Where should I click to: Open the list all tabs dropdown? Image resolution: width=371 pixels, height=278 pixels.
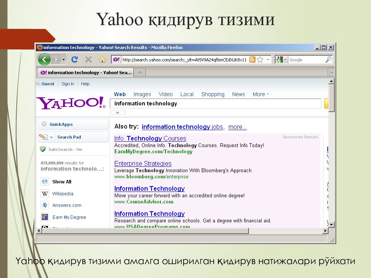332,72
